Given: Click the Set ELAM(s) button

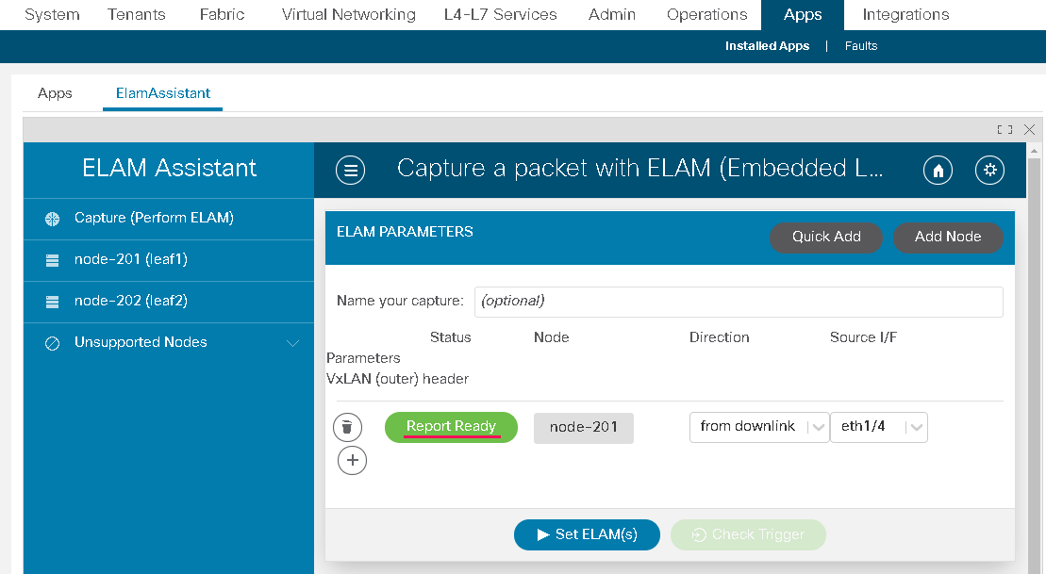Looking at the screenshot, I should coord(587,534).
